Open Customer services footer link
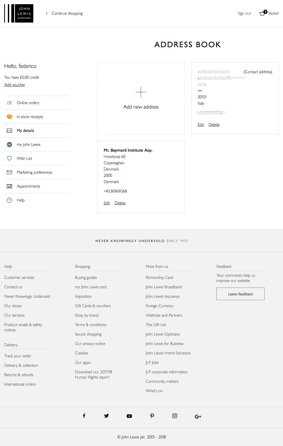 (x=19, y=278)
